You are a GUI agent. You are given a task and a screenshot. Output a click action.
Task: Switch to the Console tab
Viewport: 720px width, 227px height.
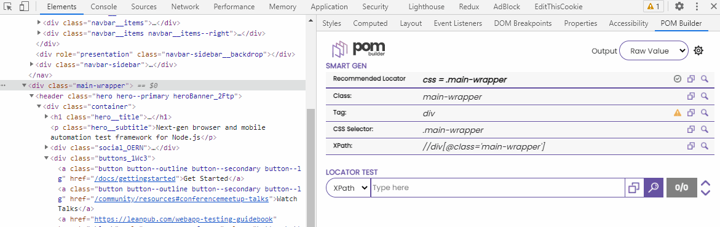pos(104,7)
